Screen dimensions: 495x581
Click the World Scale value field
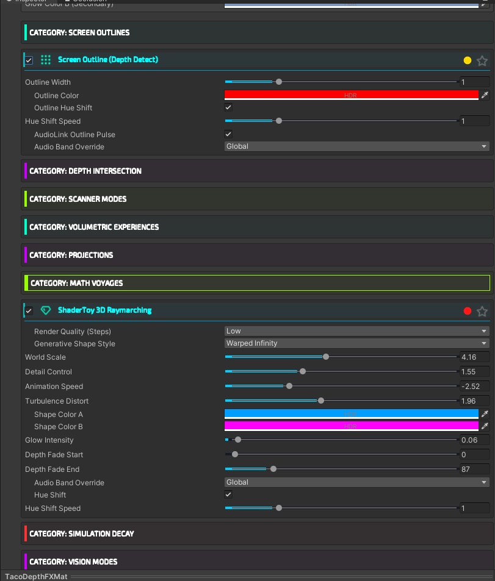(x=474, y=357)
